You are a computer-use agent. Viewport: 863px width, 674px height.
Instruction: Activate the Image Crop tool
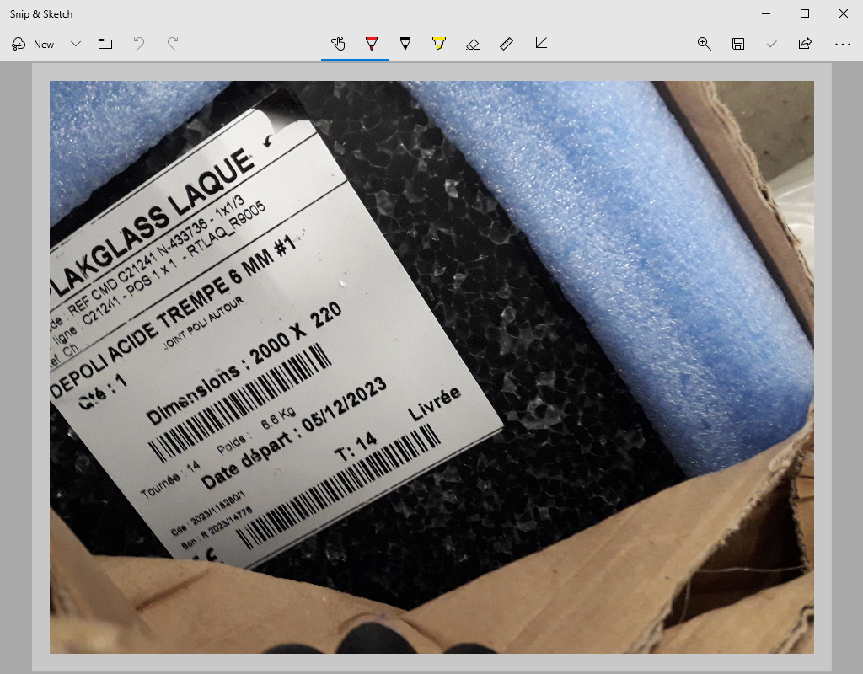540,44
